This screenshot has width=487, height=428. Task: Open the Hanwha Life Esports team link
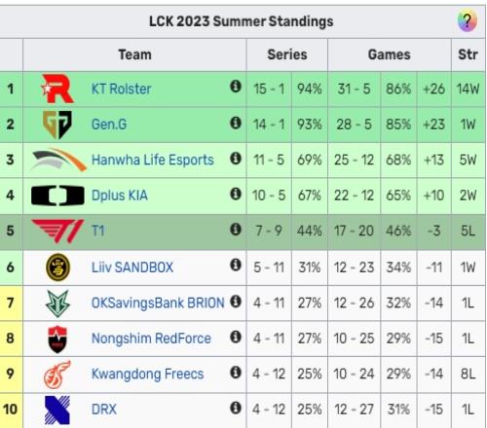[153, 160]
